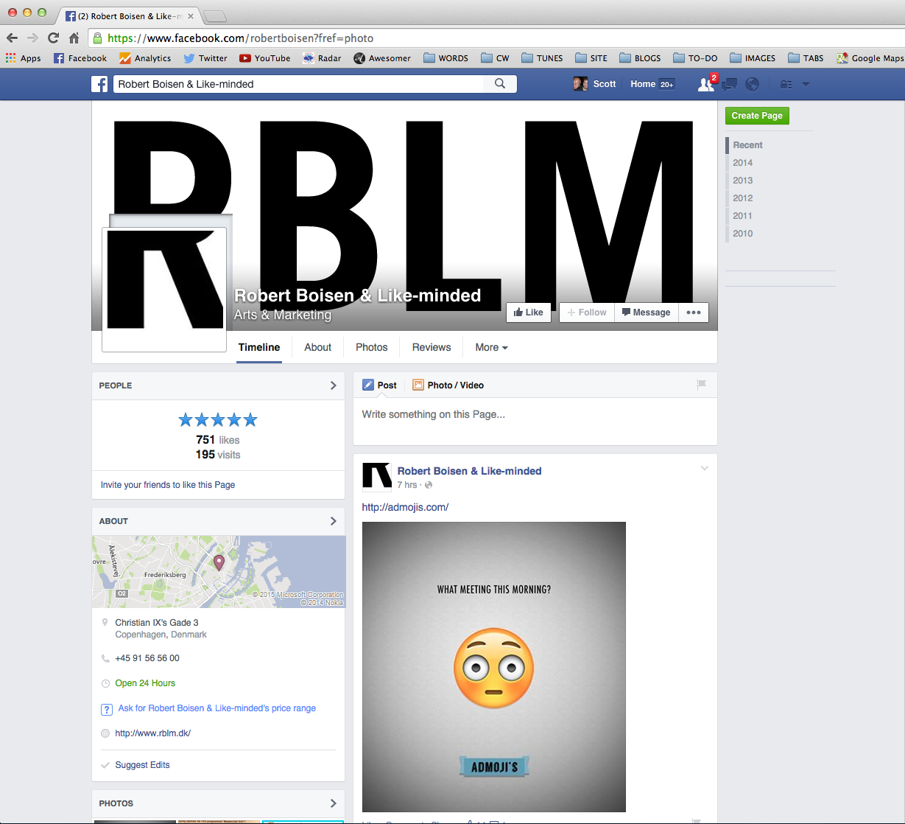Screen dimensions: 905x824
Task: Open the Twitter bookmark
Action: point(205,58)
